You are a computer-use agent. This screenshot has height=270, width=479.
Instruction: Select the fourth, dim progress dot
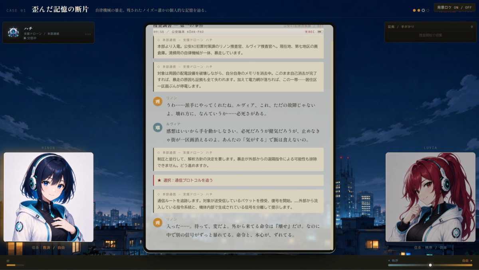point(428,10)
